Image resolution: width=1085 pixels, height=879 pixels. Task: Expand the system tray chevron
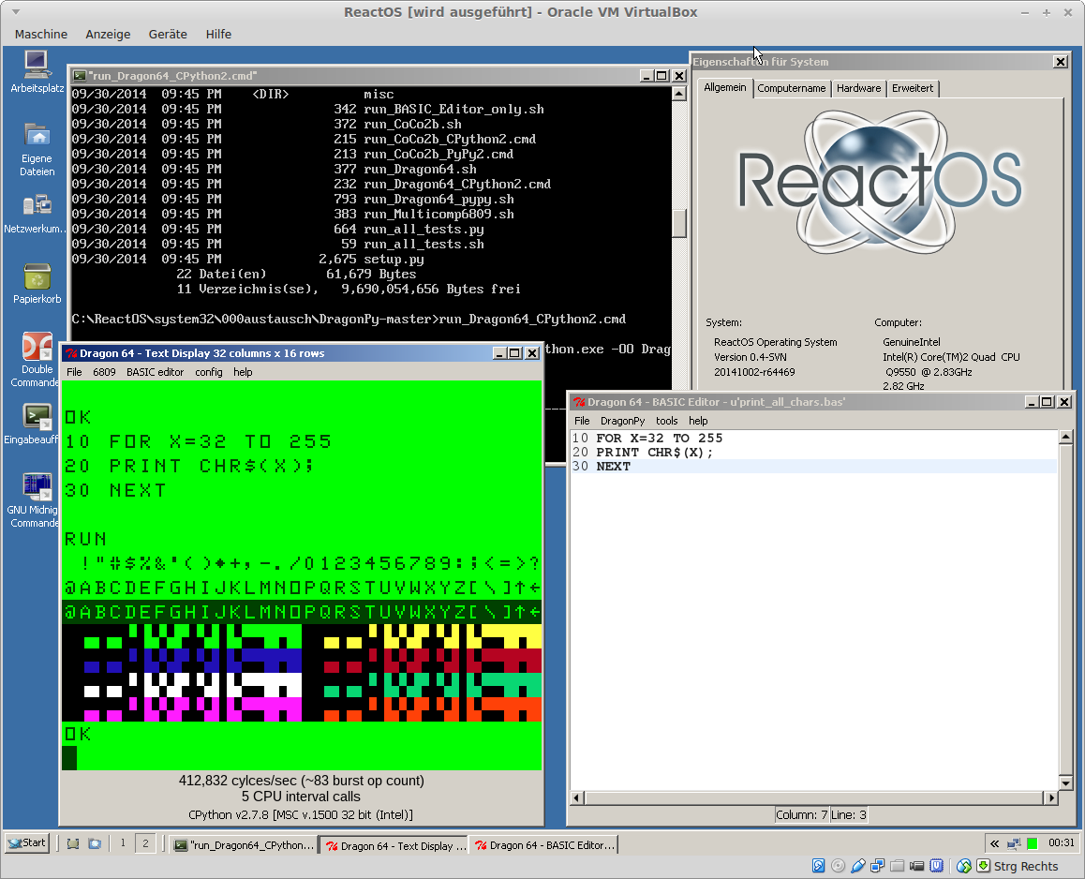coord(994,843)
